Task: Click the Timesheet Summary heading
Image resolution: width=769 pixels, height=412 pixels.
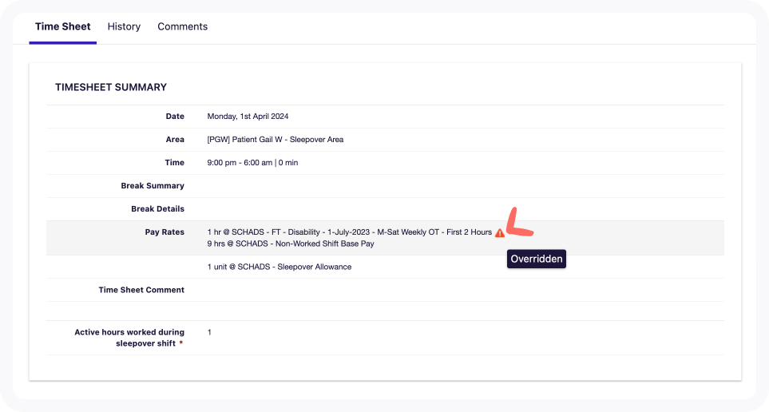Action: [110, 87]
